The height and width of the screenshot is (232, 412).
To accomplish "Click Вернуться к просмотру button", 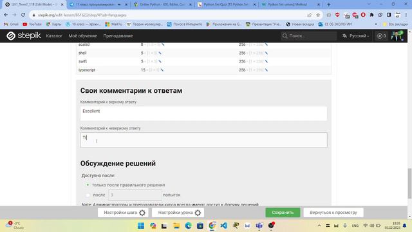I will (333, 213).
